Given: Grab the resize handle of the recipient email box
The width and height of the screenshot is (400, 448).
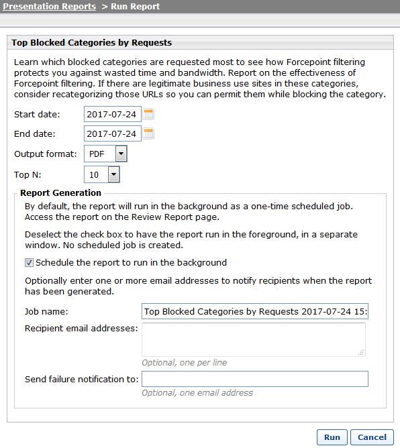Looking at the screenshot, I should (x=361, y=353).
